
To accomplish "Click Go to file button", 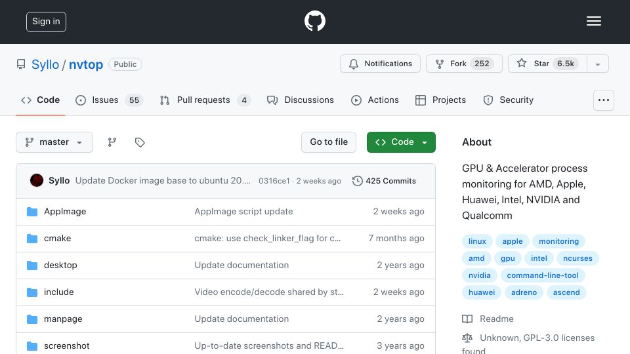I will pos(329,142).
